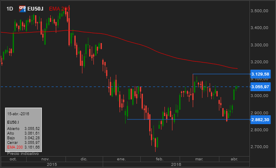Image resolution: width=276 pixels, height=168 pixels.
Task: Click the EMA 200 3.161,66 row in info box
Action: 23,147
